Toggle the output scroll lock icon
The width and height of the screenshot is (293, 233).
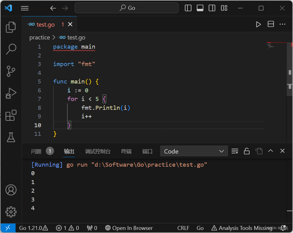[x=247, y=151]
